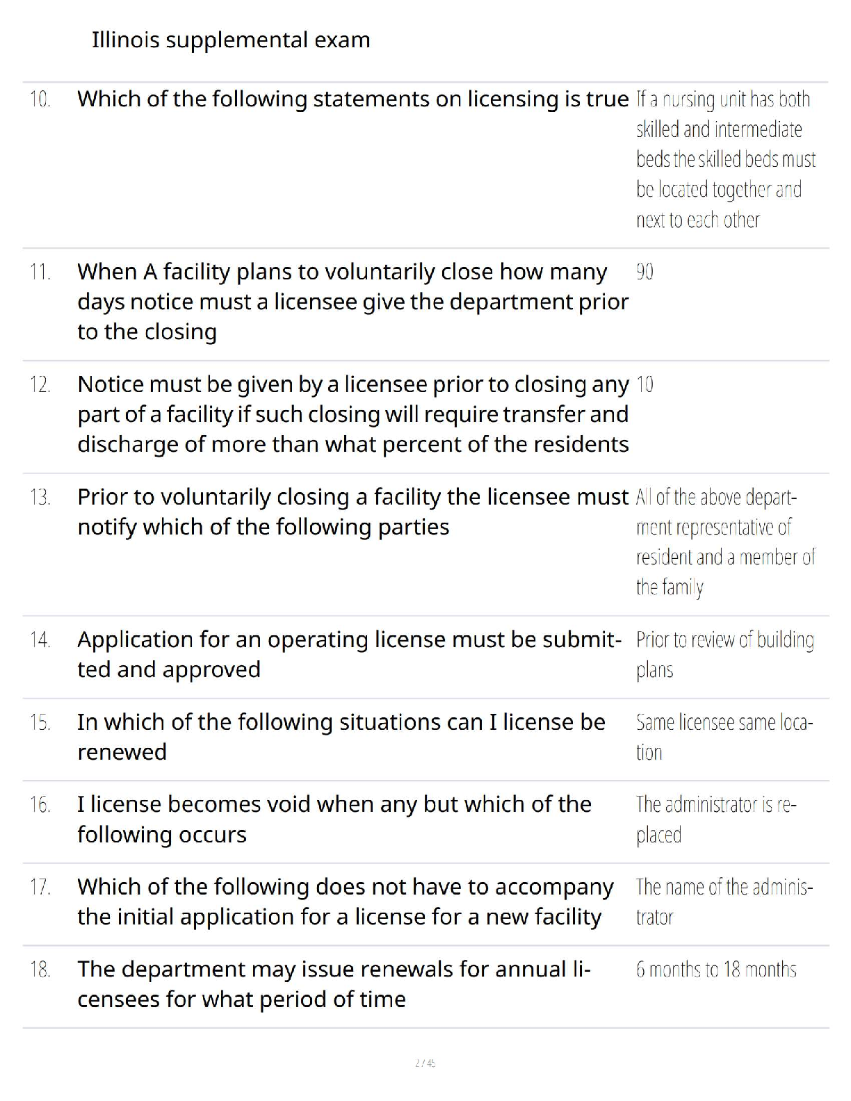Click question 13 about notifying parties
This screenshot has height=1101, width=851.
(352, 512)
